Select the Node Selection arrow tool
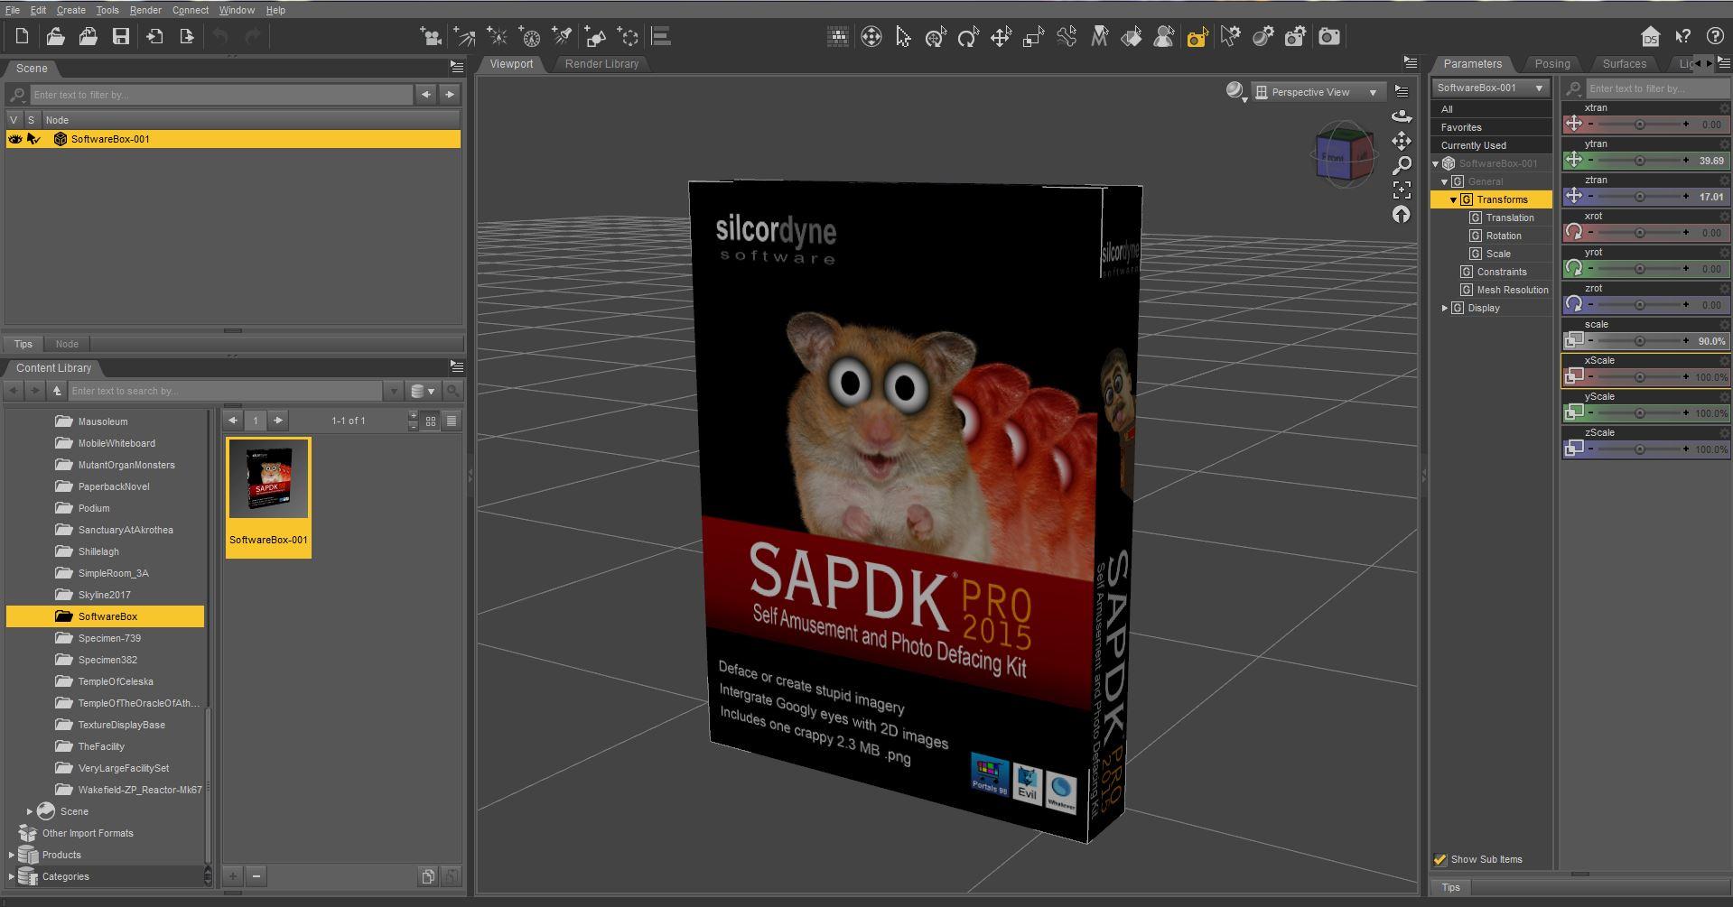 pyautogui.click(x=903, y=37)
